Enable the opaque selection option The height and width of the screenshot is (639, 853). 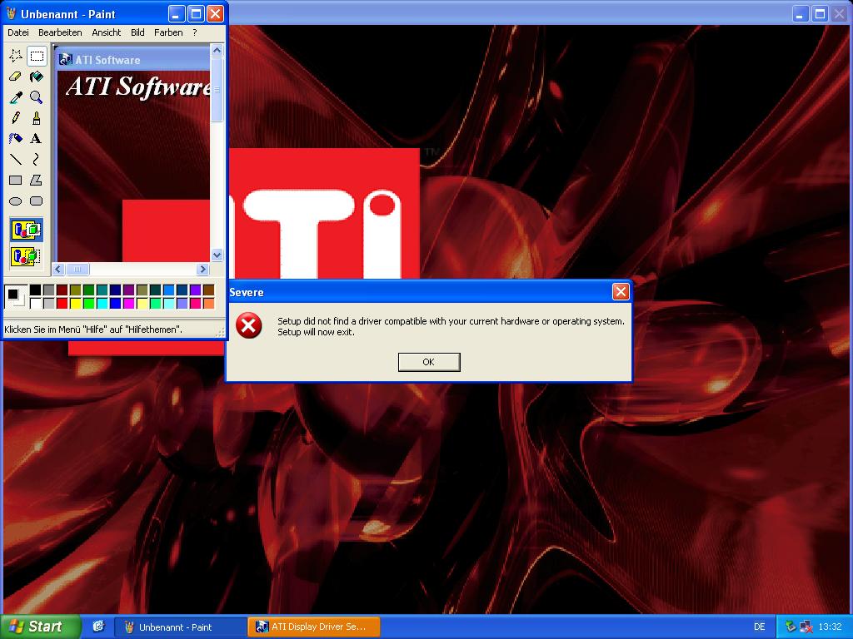26,230
